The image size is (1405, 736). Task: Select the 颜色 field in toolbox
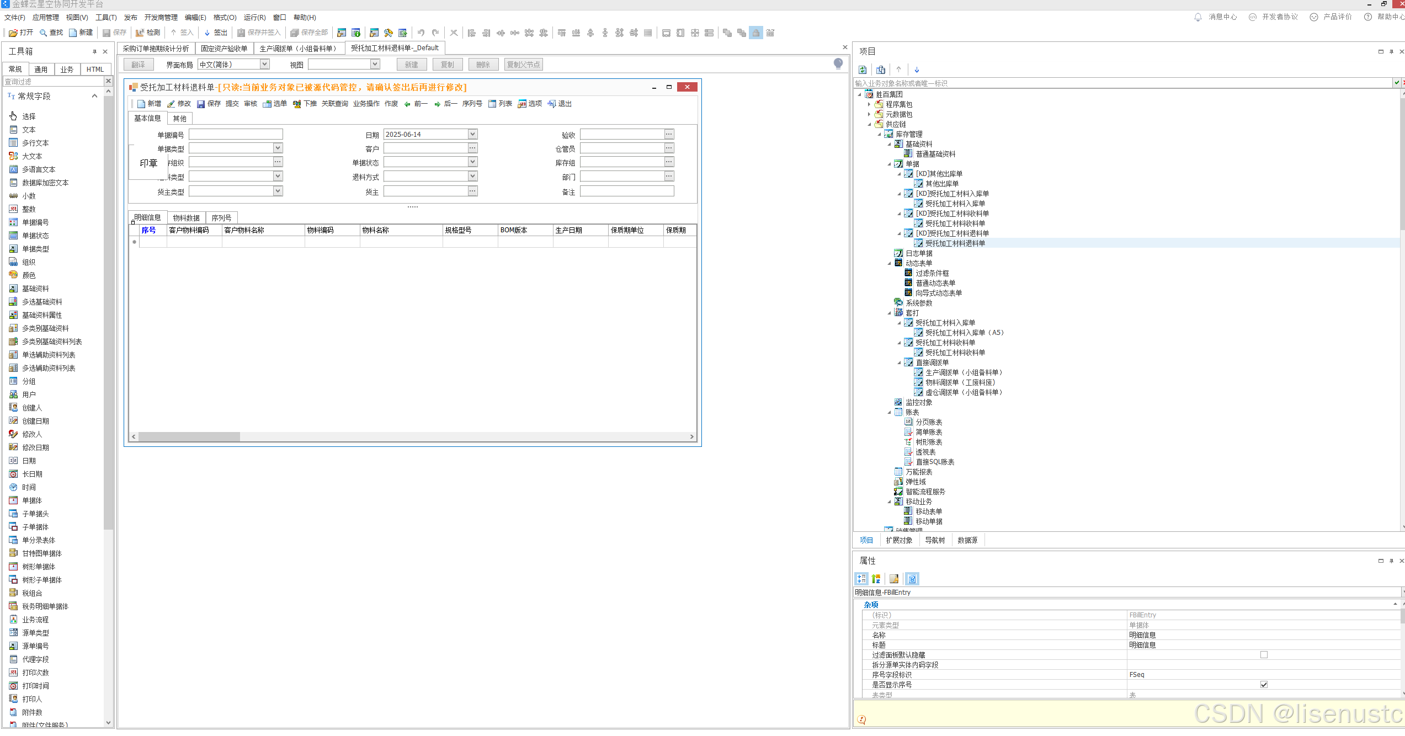[x=29, y=275]
